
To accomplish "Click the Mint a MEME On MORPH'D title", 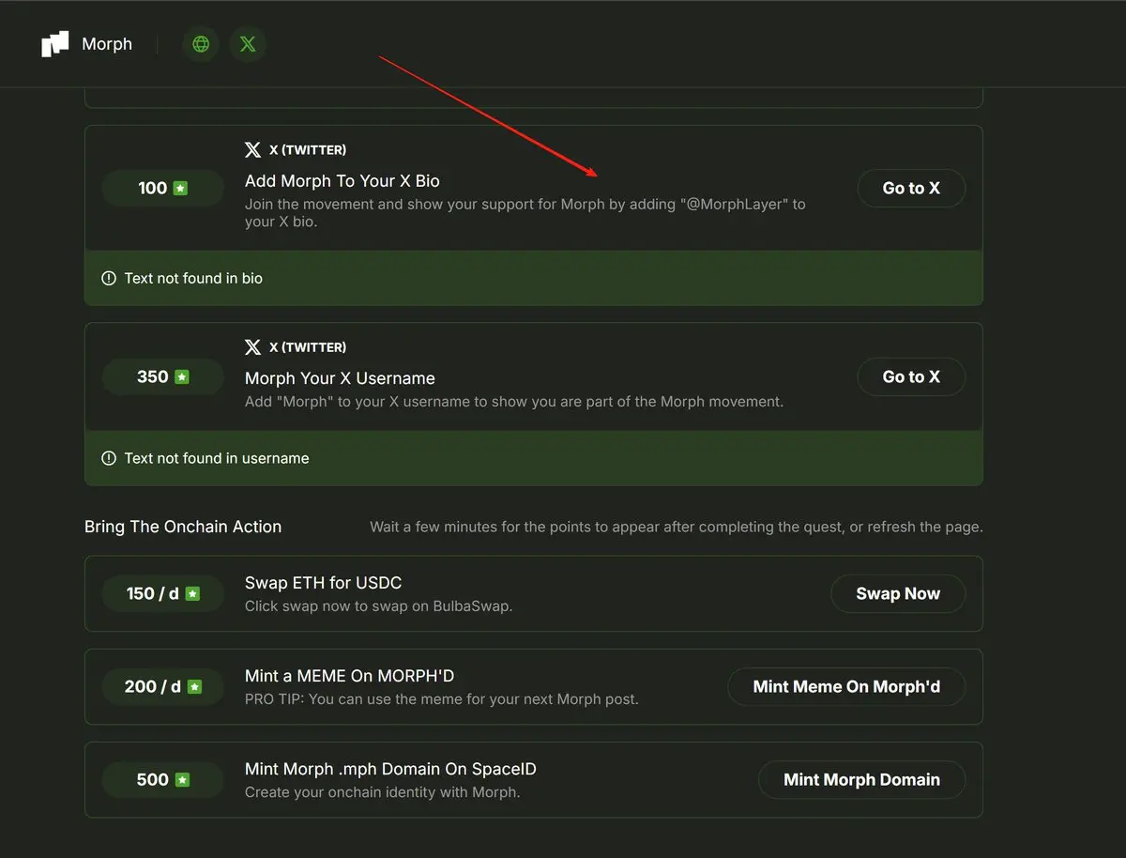I will (x=349, y=676).
